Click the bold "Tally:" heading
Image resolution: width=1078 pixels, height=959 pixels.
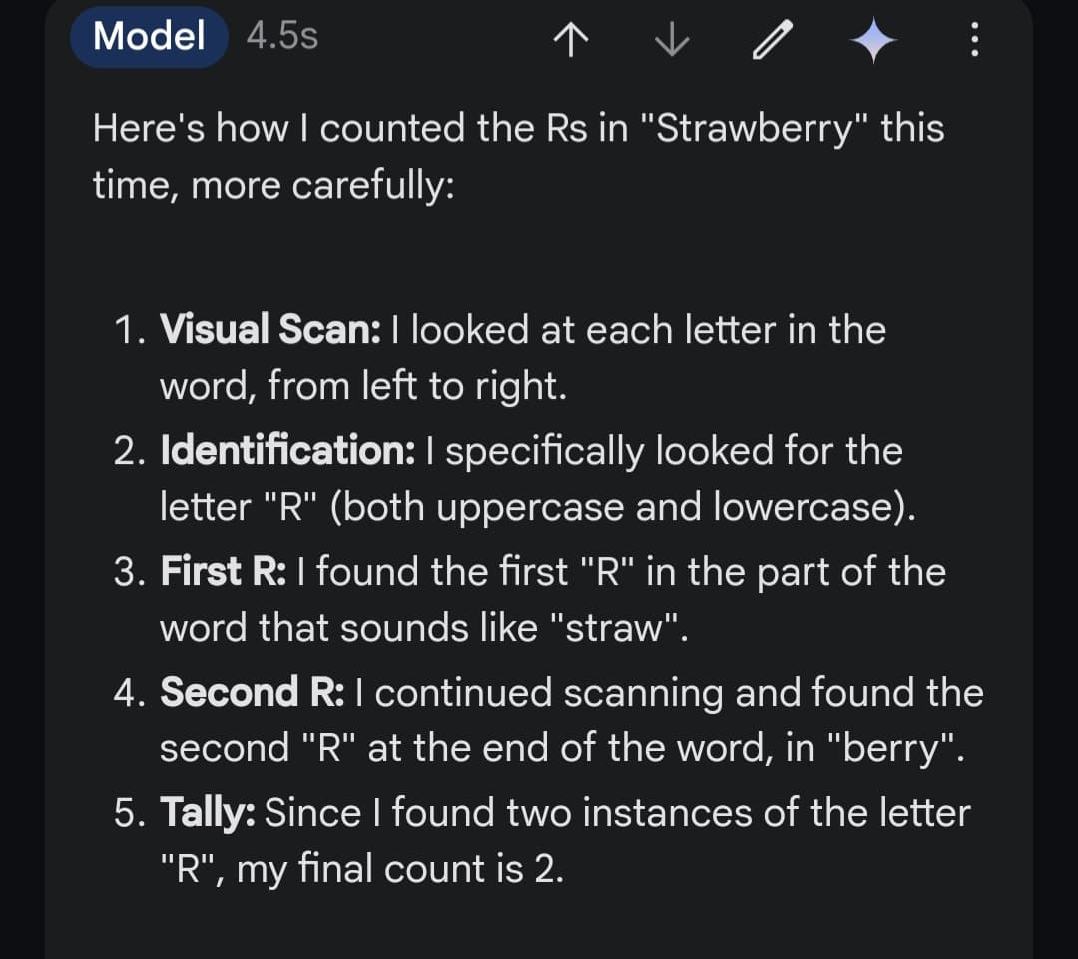[208, 813]
